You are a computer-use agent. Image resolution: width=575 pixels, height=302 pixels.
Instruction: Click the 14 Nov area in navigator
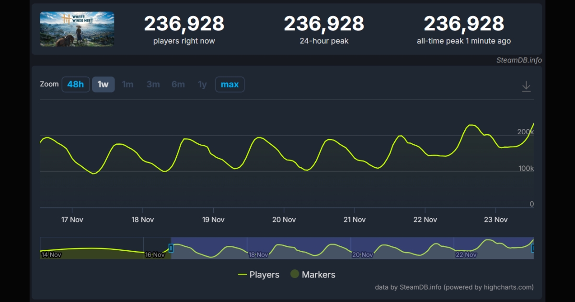tap(51, 255)
